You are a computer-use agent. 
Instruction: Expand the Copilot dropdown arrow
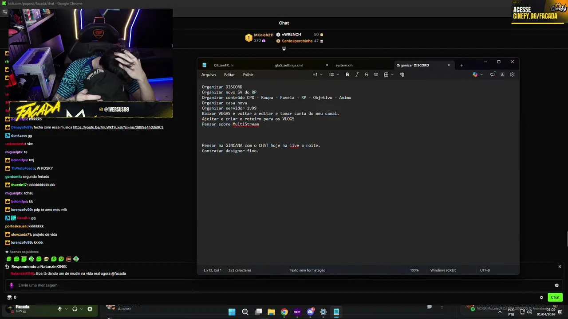[481, 74]
